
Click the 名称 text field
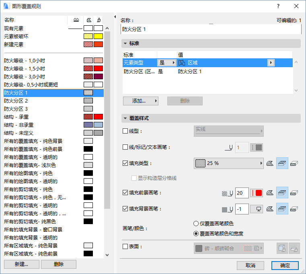click(x=211, y=29)
